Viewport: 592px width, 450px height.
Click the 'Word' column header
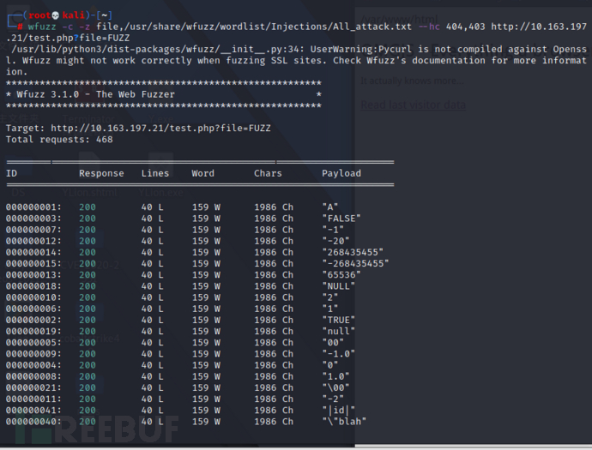[202, 173]
